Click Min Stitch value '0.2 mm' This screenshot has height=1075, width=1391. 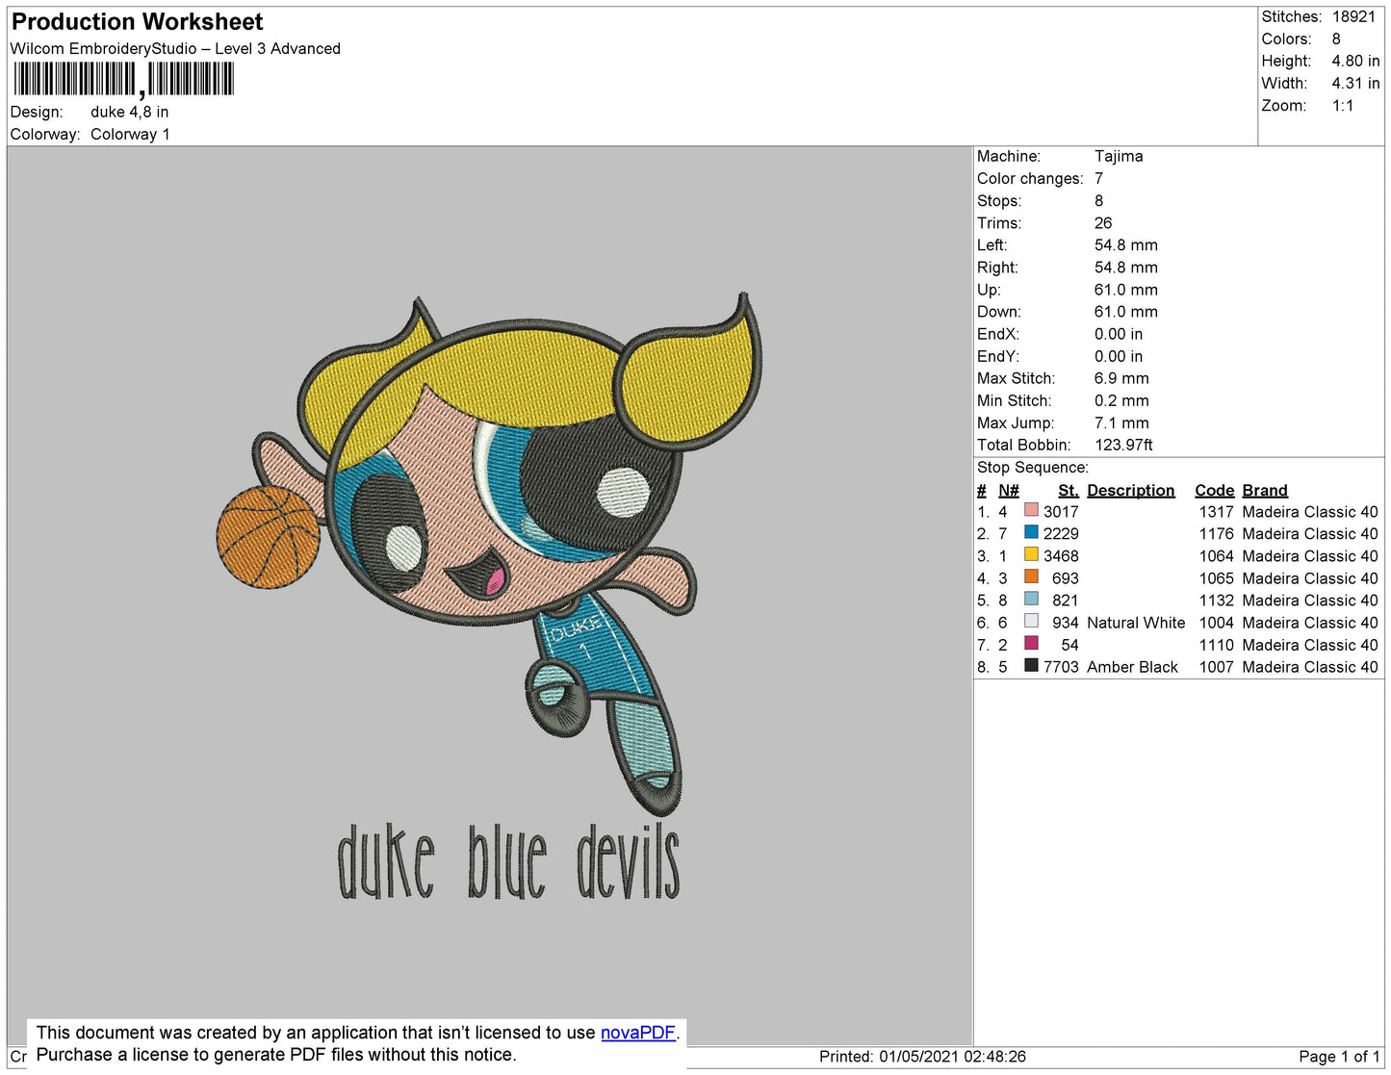coord(1121,401)
